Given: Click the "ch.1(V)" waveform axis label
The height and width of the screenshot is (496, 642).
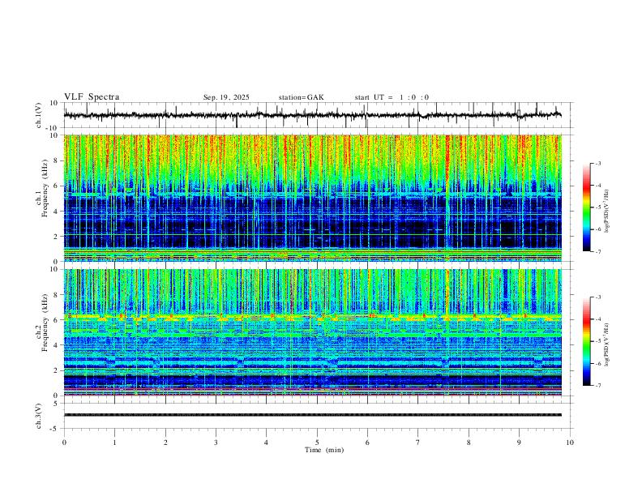Looking at the screenshot, I should [x=38, y=115].
